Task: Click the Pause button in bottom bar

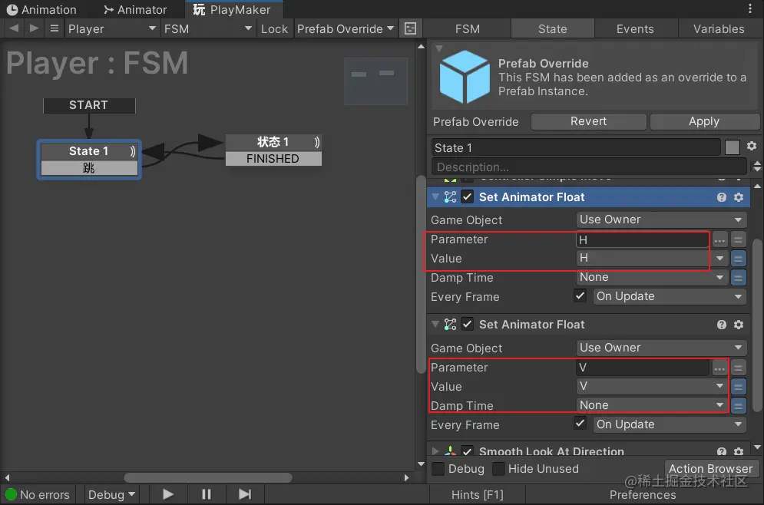Action: tap(206, 494)
